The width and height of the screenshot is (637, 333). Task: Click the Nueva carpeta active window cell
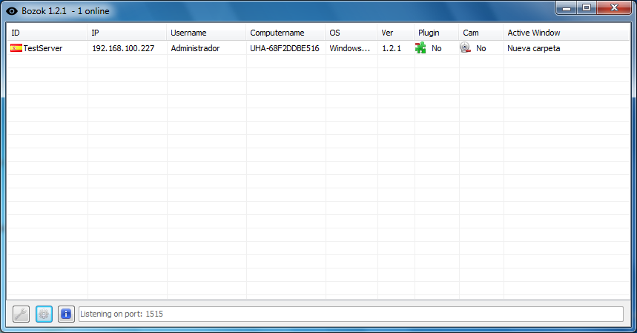(534, 48)
